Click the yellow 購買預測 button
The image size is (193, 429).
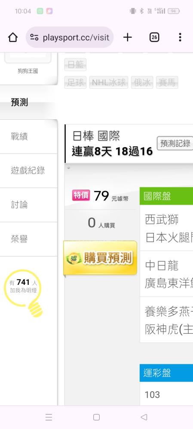pos(100,258)
